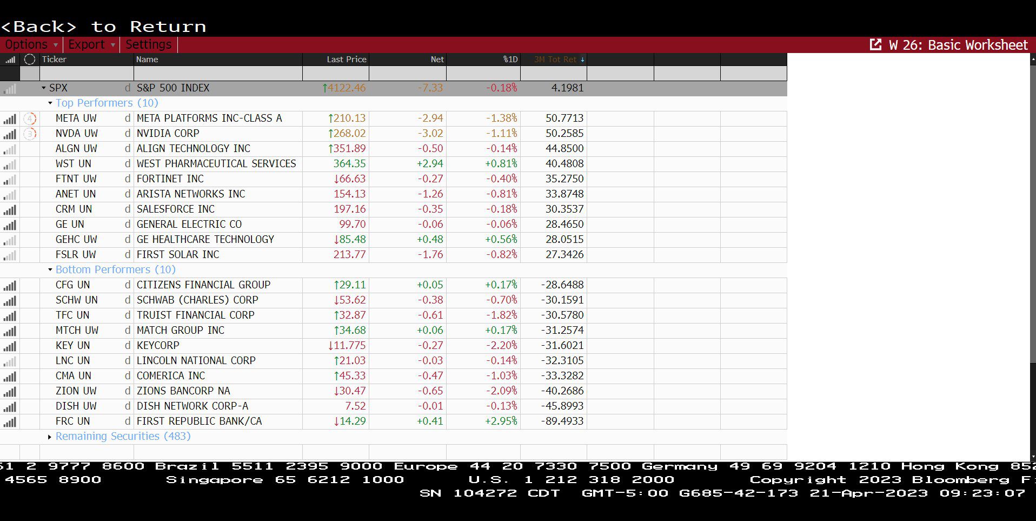Open the Options dropdown menu
Image resolution: width=1036 pixels, height=521 pixels.
[x=31, y=44]
